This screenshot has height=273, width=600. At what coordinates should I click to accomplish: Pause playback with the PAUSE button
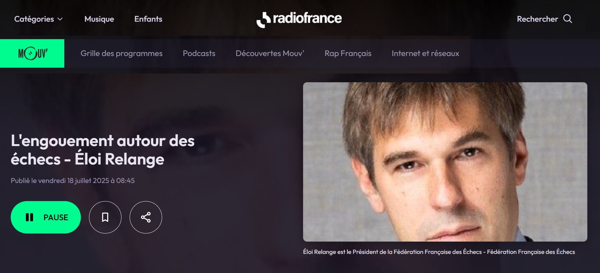46,217
